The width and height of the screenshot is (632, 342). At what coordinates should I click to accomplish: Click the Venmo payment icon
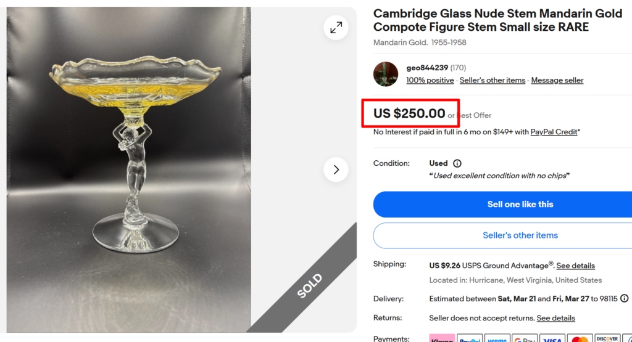click(x=497, y=338)
